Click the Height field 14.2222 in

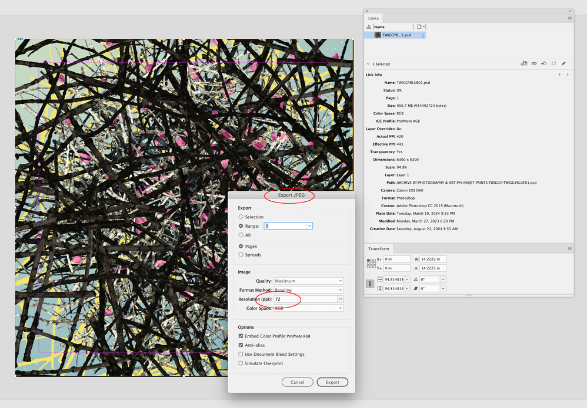pyautogui.click(x=432, y=268)
